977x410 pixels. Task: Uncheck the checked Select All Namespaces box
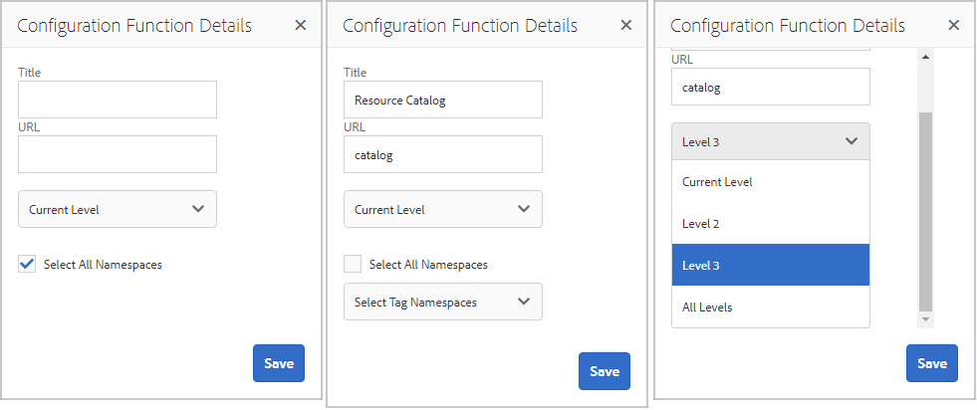(x=27, y=265)
